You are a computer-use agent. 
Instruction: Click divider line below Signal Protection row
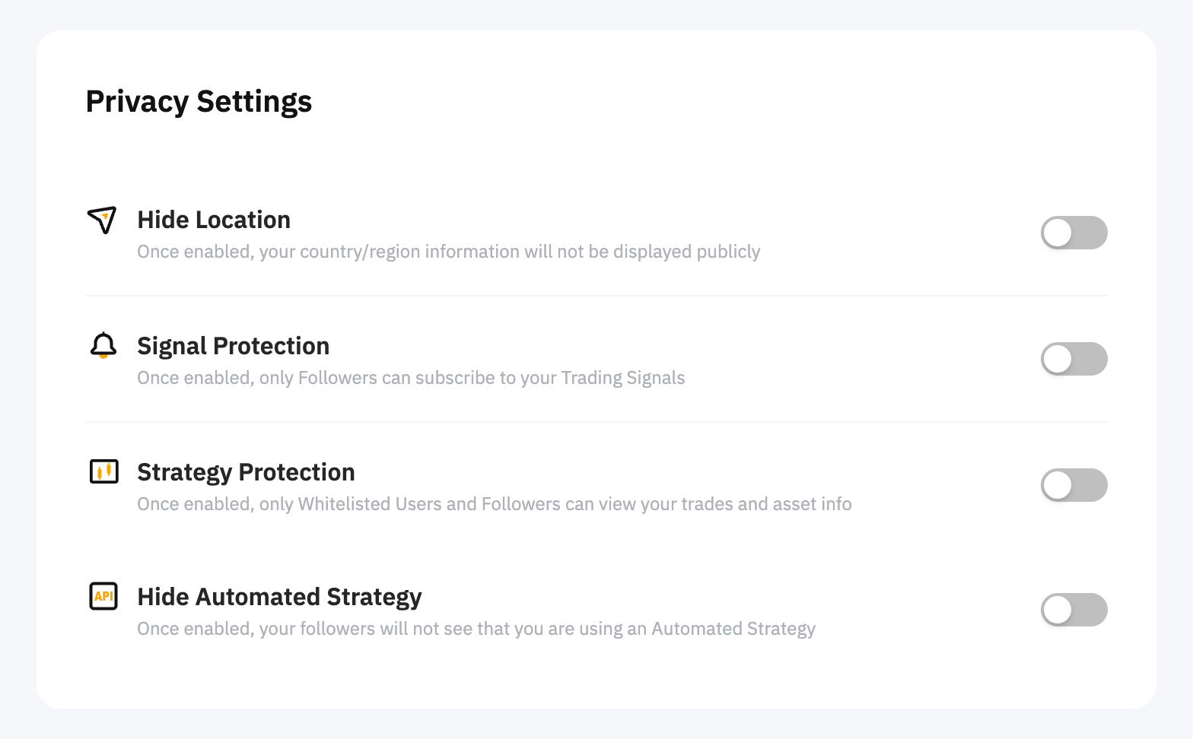(596, 422)
